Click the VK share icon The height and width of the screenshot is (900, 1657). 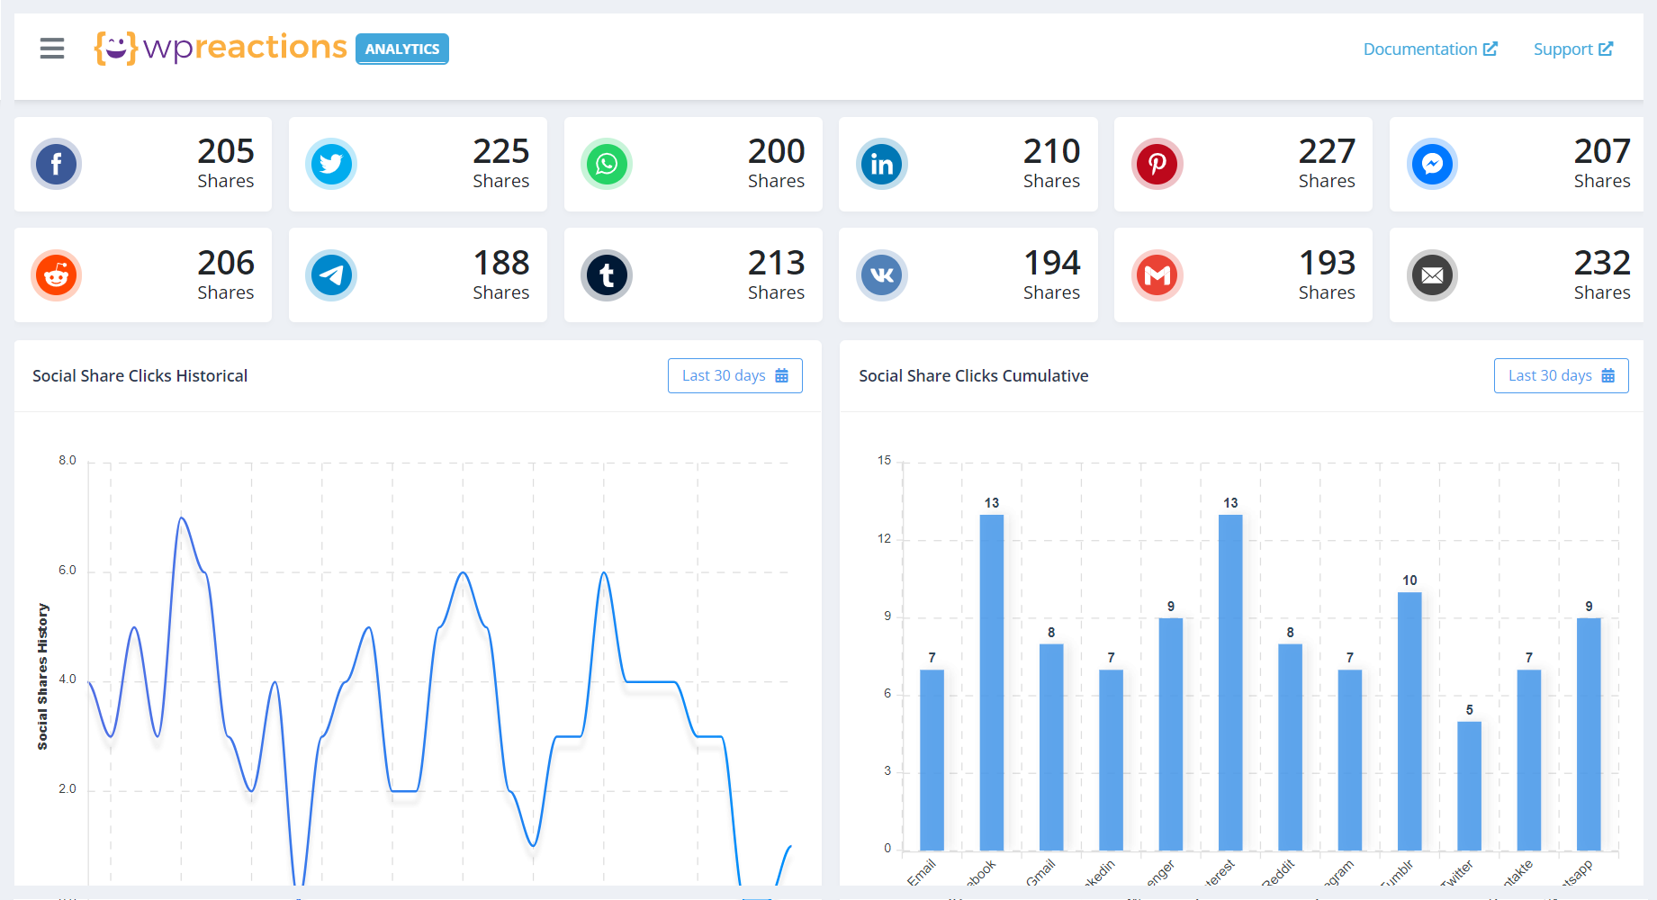click(x=882, y=275)
